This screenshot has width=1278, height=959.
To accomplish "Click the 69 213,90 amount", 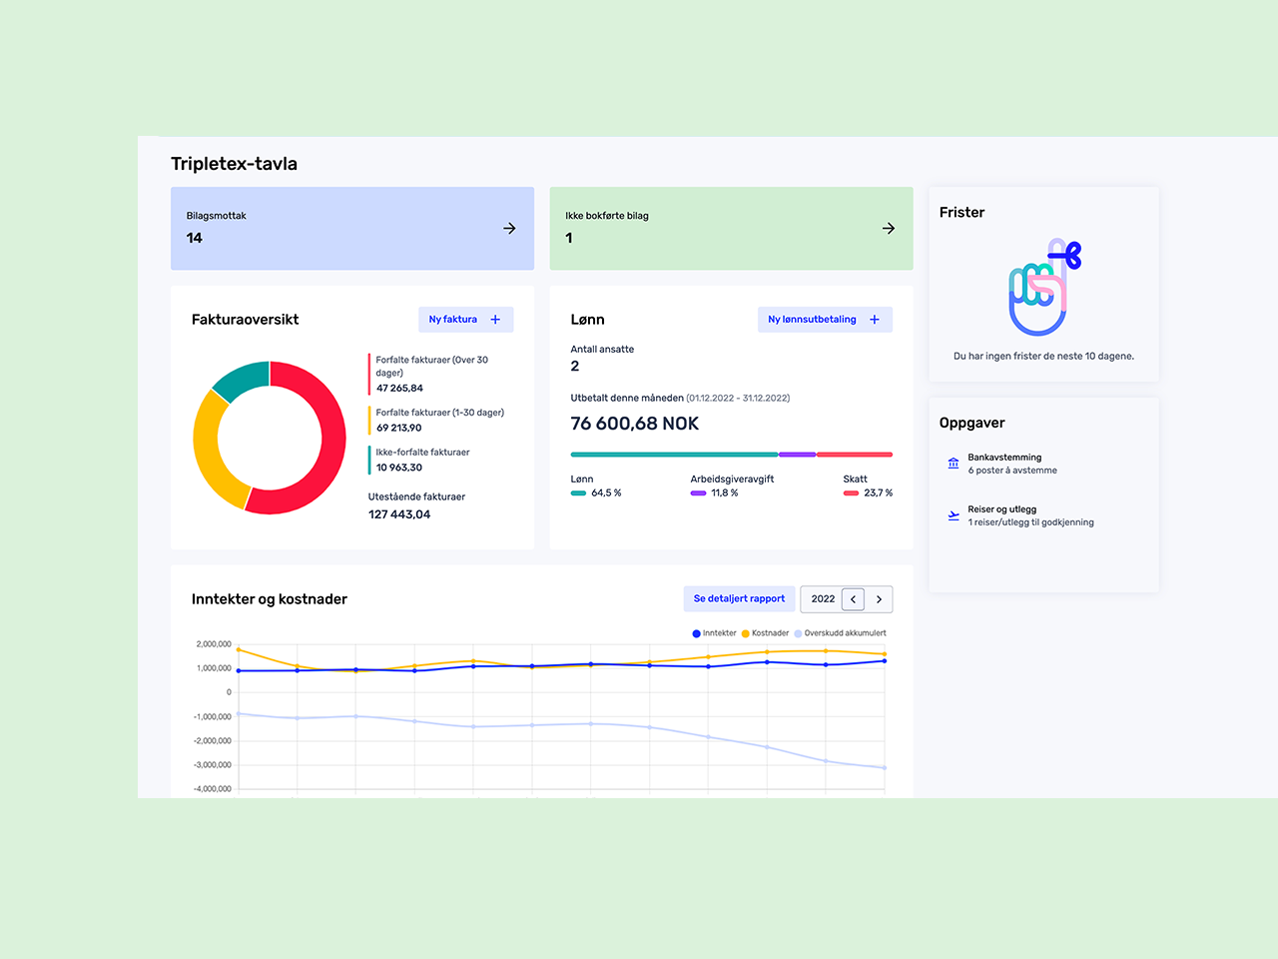I will tap(399, 429).
